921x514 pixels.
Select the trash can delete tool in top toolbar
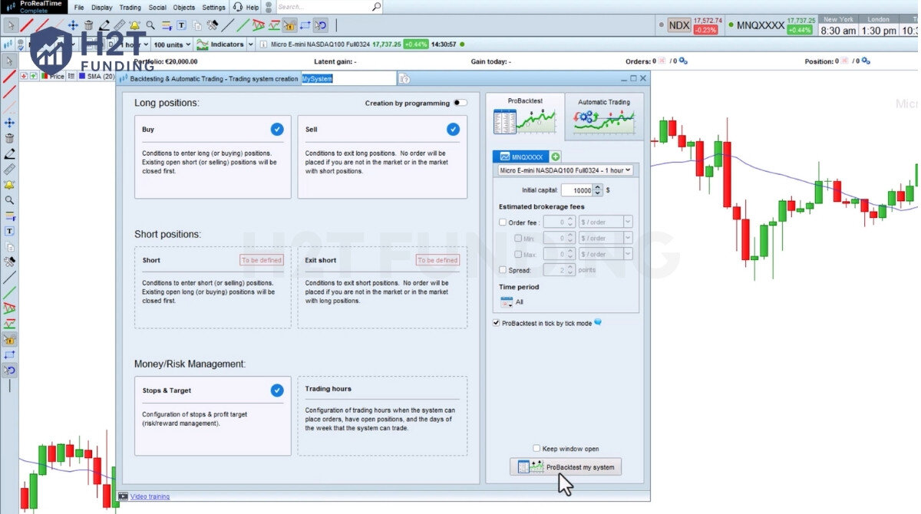pyautogui.click(x=88, y=26)
